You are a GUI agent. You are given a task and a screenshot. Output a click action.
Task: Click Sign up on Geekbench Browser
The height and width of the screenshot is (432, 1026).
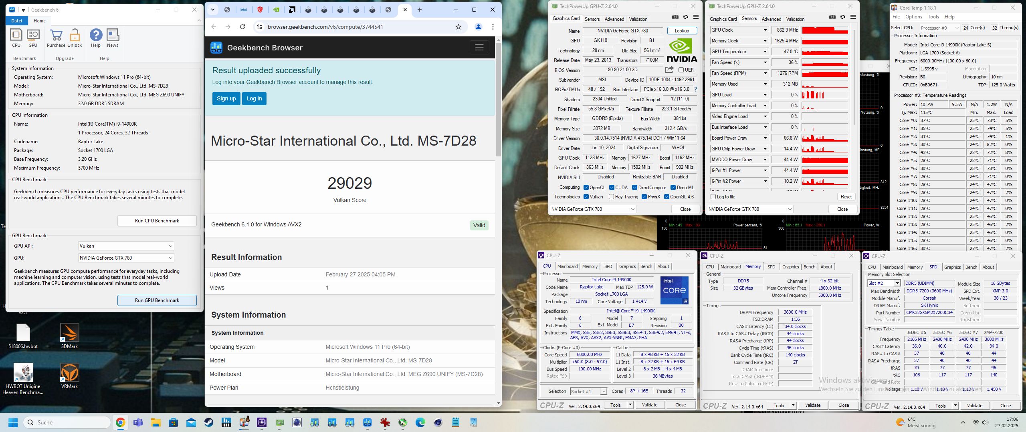pos(226,98)
